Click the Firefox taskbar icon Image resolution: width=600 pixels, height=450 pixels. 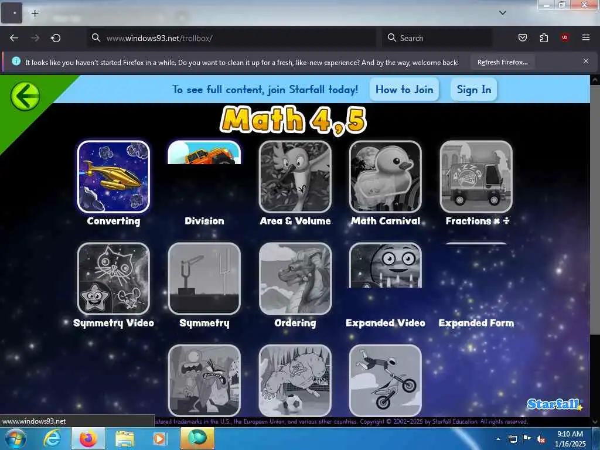(x=88, y=438)
